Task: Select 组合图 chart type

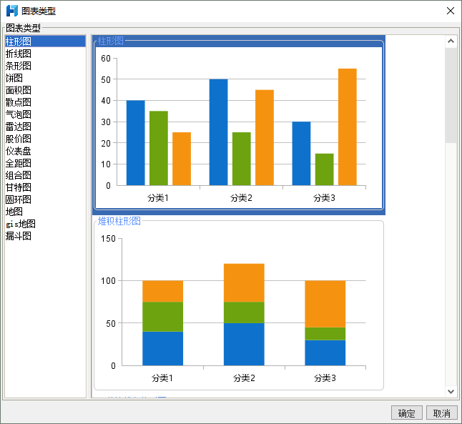Action: click(x=45, y=175)
